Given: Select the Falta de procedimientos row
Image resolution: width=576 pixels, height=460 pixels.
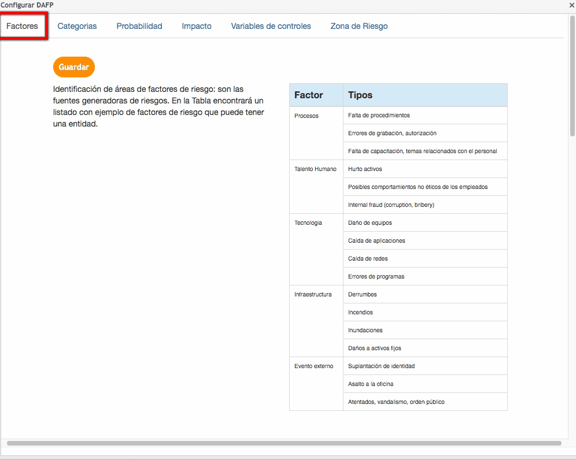Looking at the screenshot, I should (379, 116).
